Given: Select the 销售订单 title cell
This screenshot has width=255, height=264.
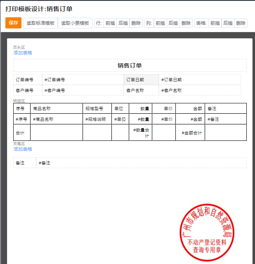Looking at the screenshot, I should click(130, 65).
